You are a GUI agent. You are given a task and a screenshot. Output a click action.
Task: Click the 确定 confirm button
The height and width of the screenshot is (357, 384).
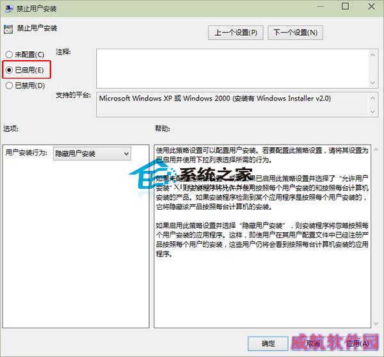268,344
